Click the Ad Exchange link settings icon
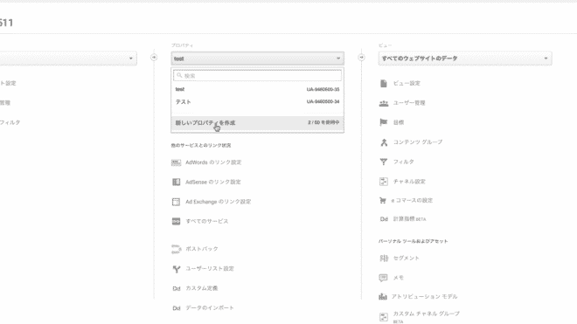577x324 pixels. coord(177,202)
